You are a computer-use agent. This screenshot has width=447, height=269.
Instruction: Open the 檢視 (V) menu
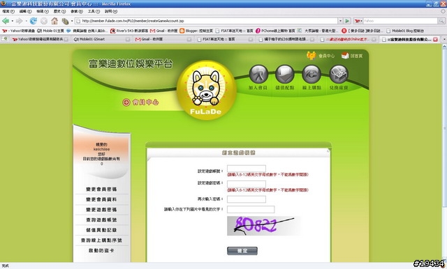click(x=43, y=11)
